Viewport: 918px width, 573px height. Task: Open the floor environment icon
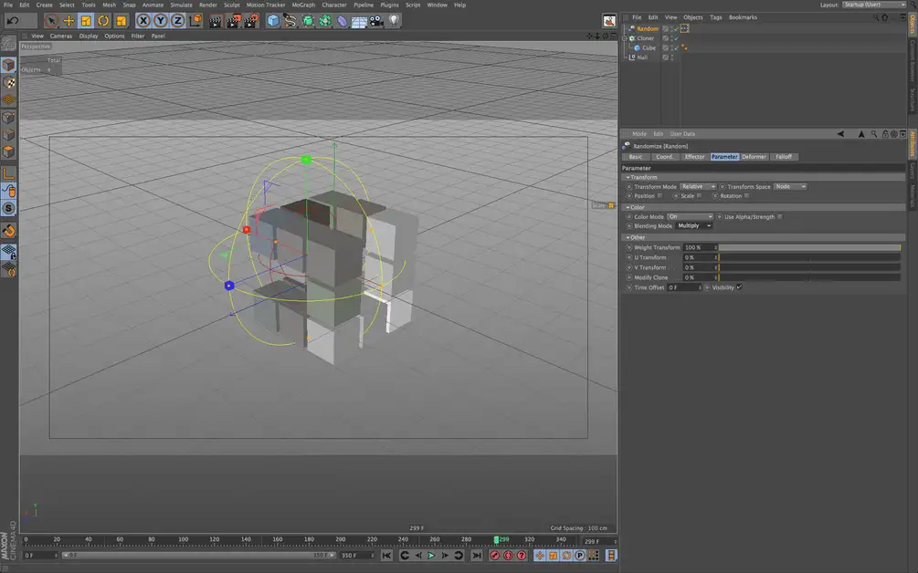click(359, 21)
